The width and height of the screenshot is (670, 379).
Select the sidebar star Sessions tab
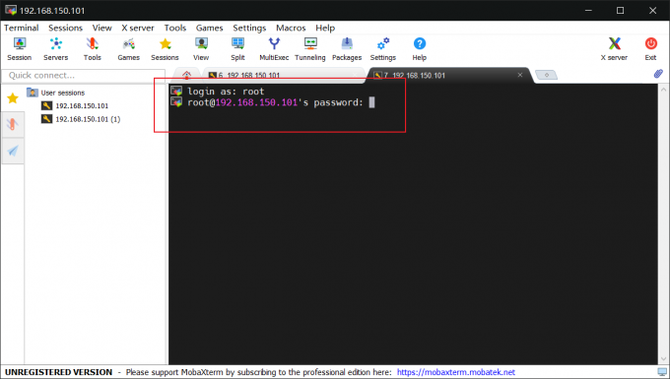pyautogui.click(x=13, y=98)
